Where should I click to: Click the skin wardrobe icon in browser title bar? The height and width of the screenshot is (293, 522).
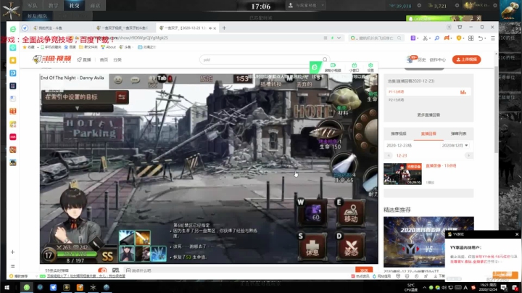460,28
